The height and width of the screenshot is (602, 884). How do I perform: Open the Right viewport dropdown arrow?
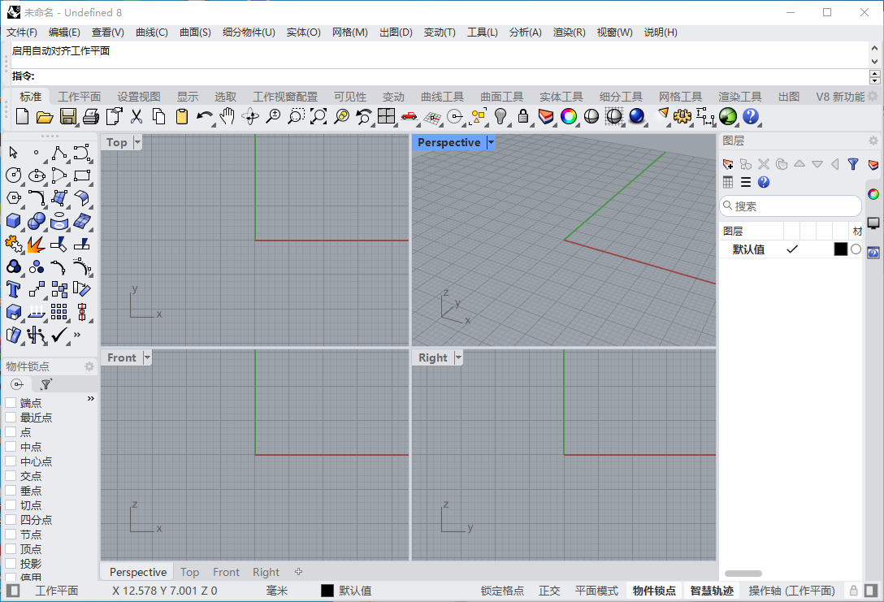point(458,357)
